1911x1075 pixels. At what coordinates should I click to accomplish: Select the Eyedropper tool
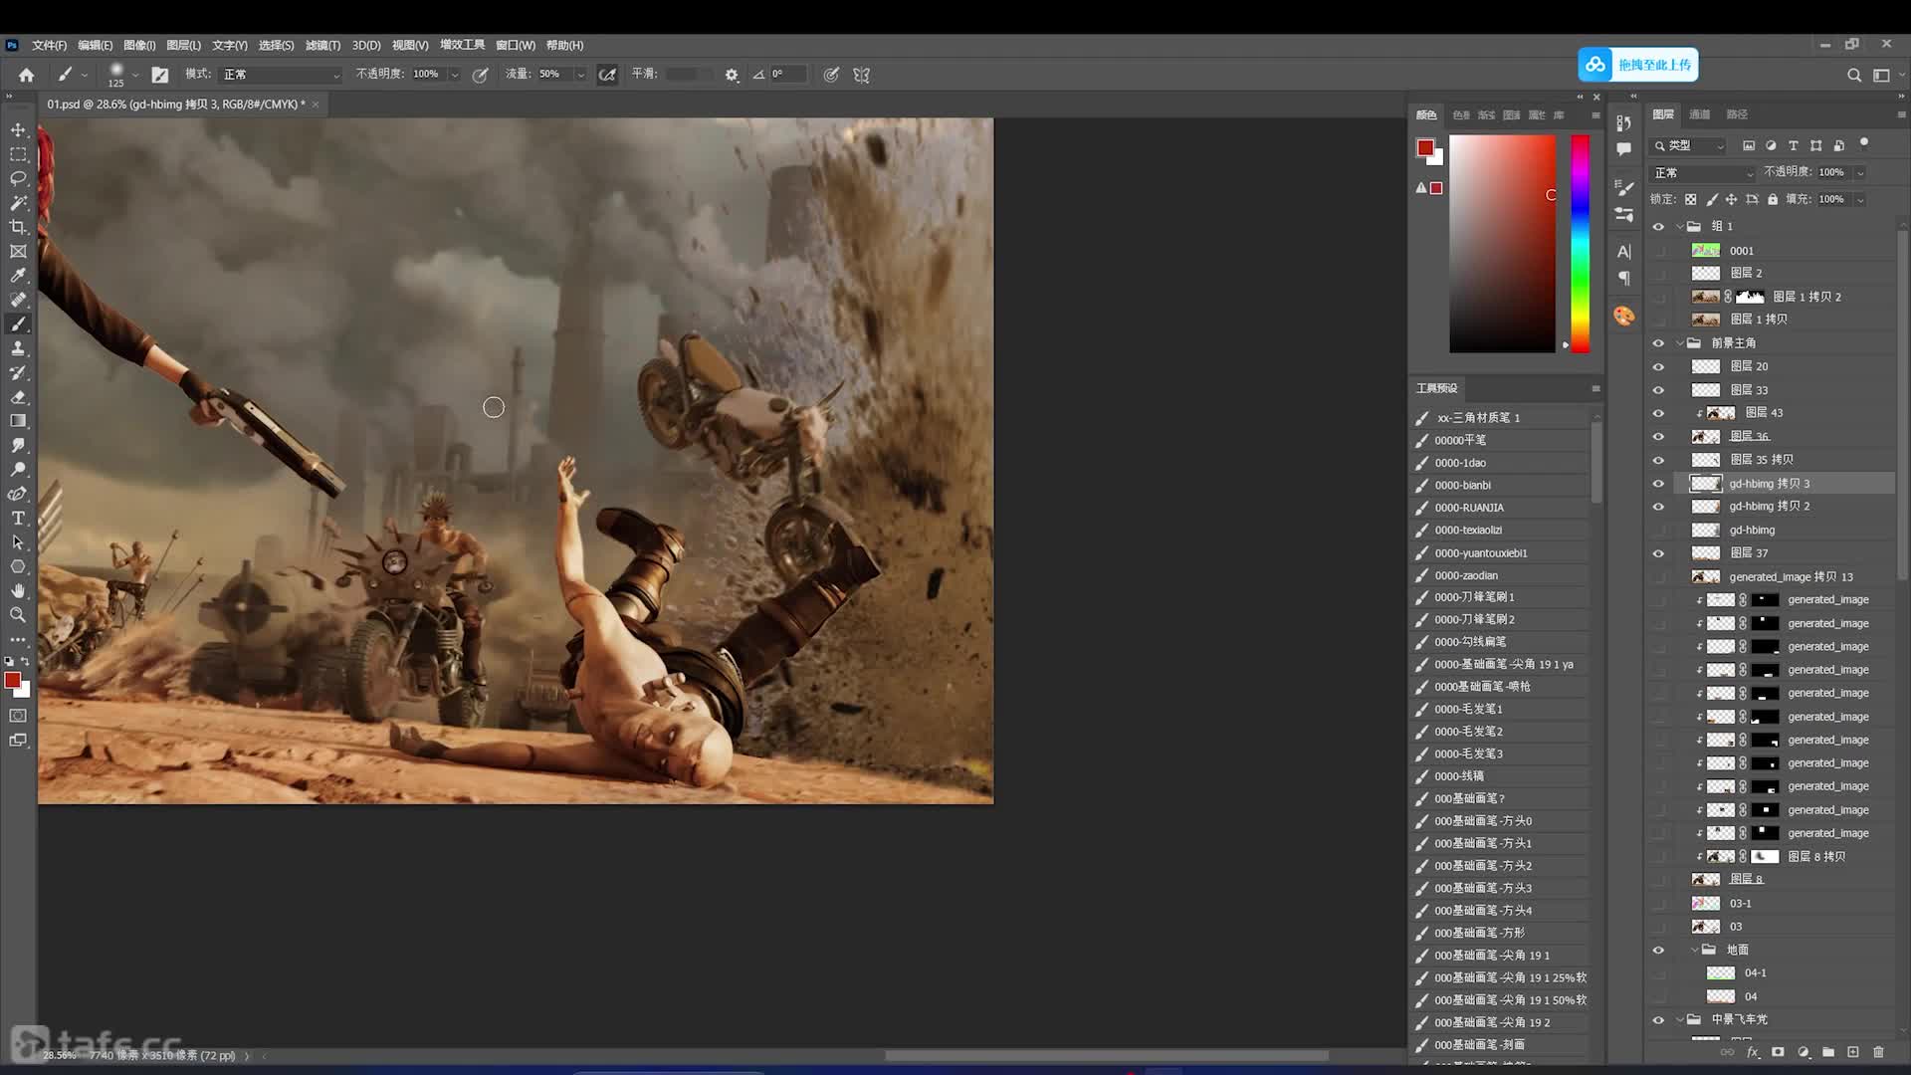pyautogui.click(x=18, y=276)
